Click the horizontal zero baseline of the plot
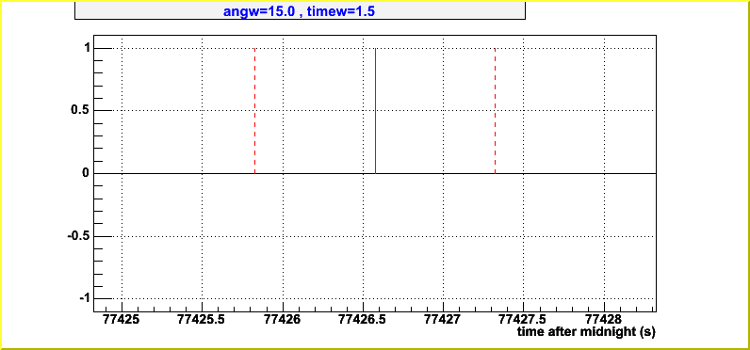 pos(374,173)
